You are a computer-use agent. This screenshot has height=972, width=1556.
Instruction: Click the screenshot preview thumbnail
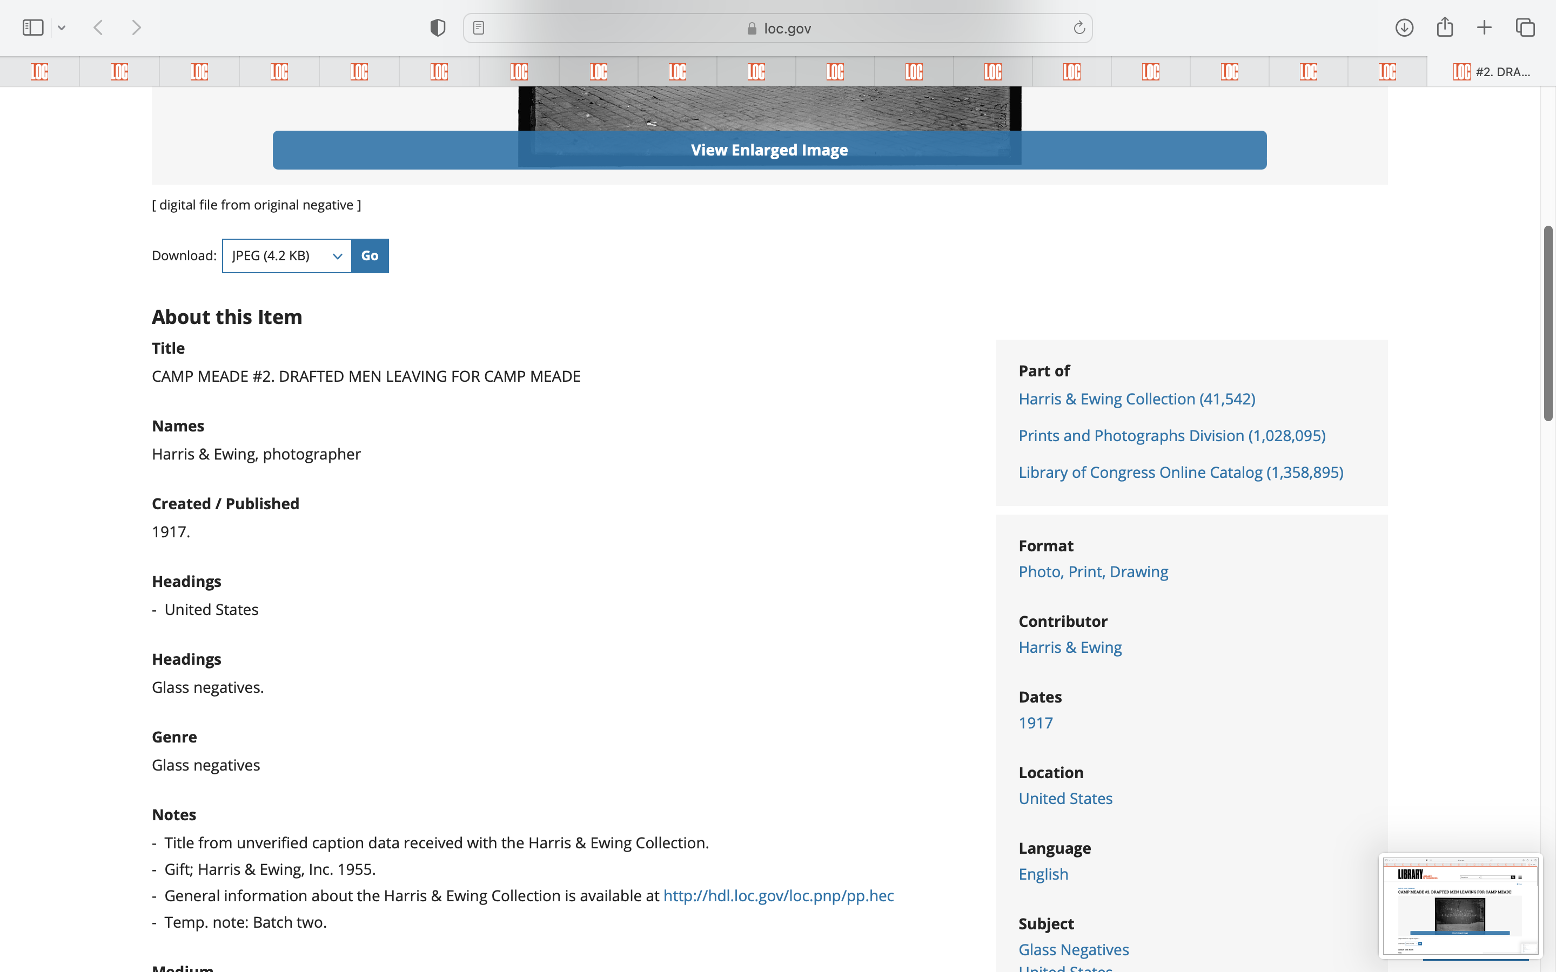pos(1459,905)
